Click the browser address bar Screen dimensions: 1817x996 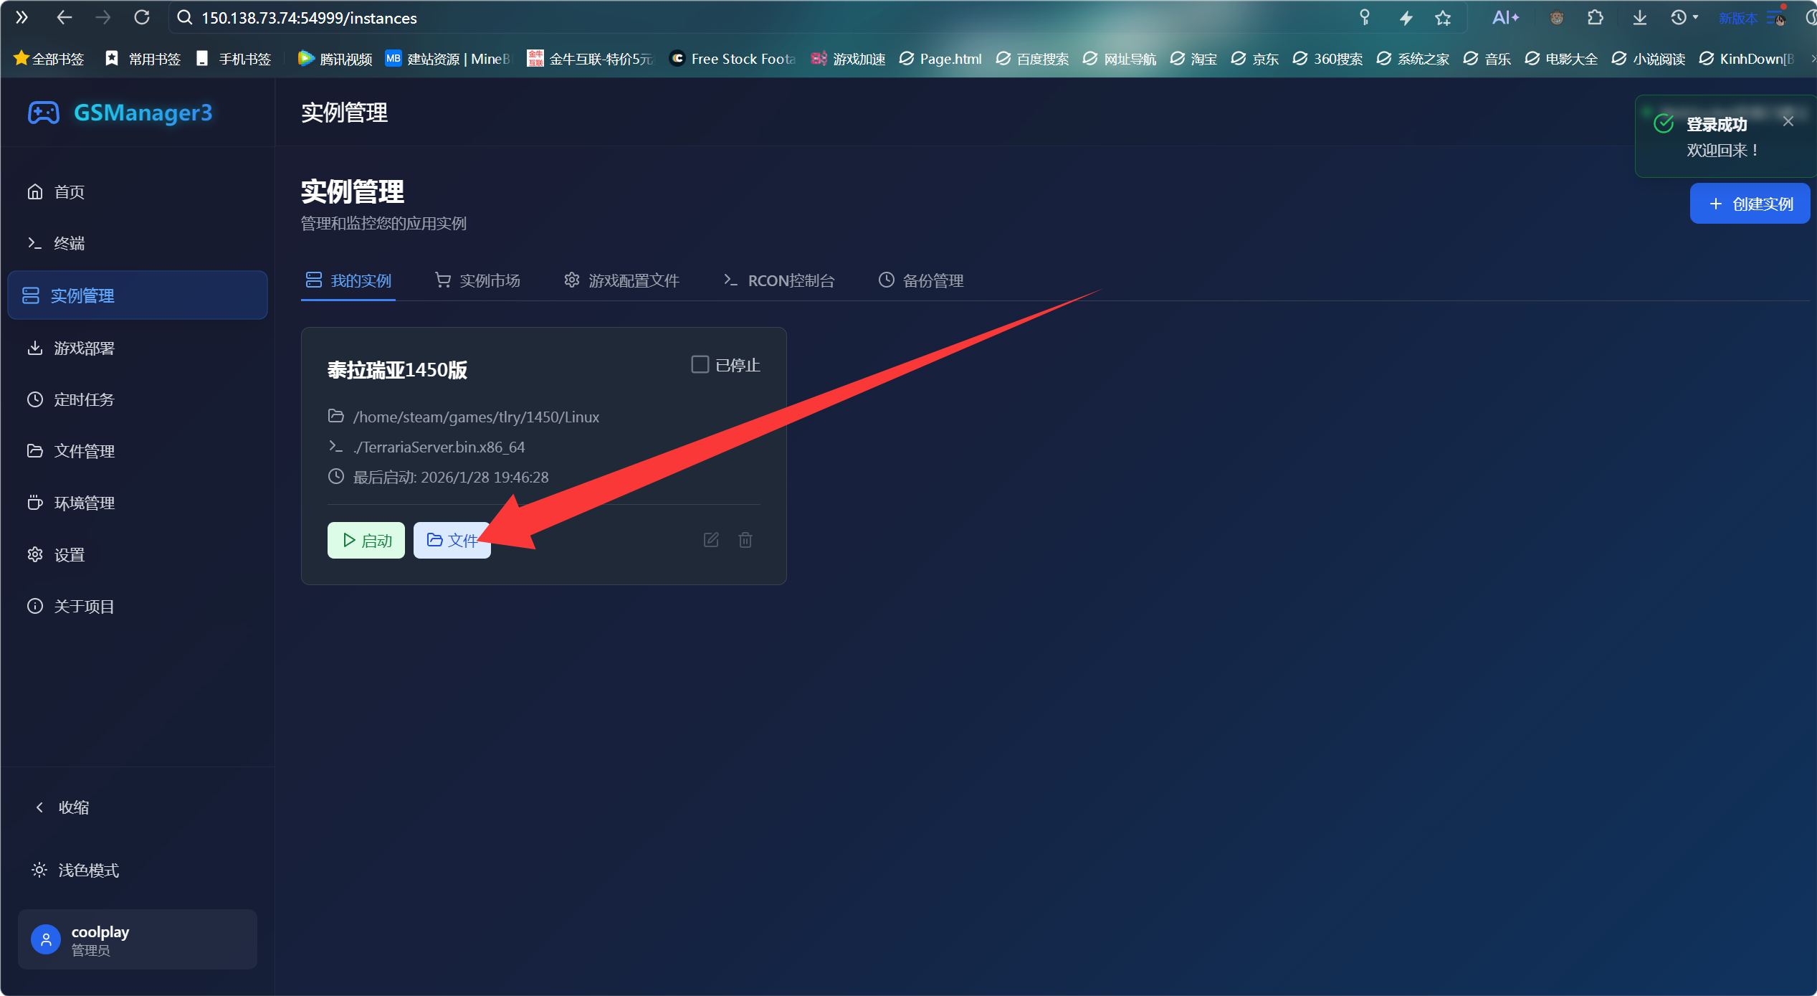pos(753,18)
